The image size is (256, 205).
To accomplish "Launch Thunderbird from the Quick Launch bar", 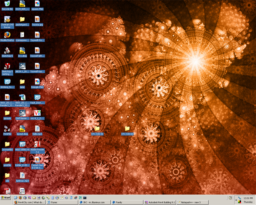I will tap(25, 198).
